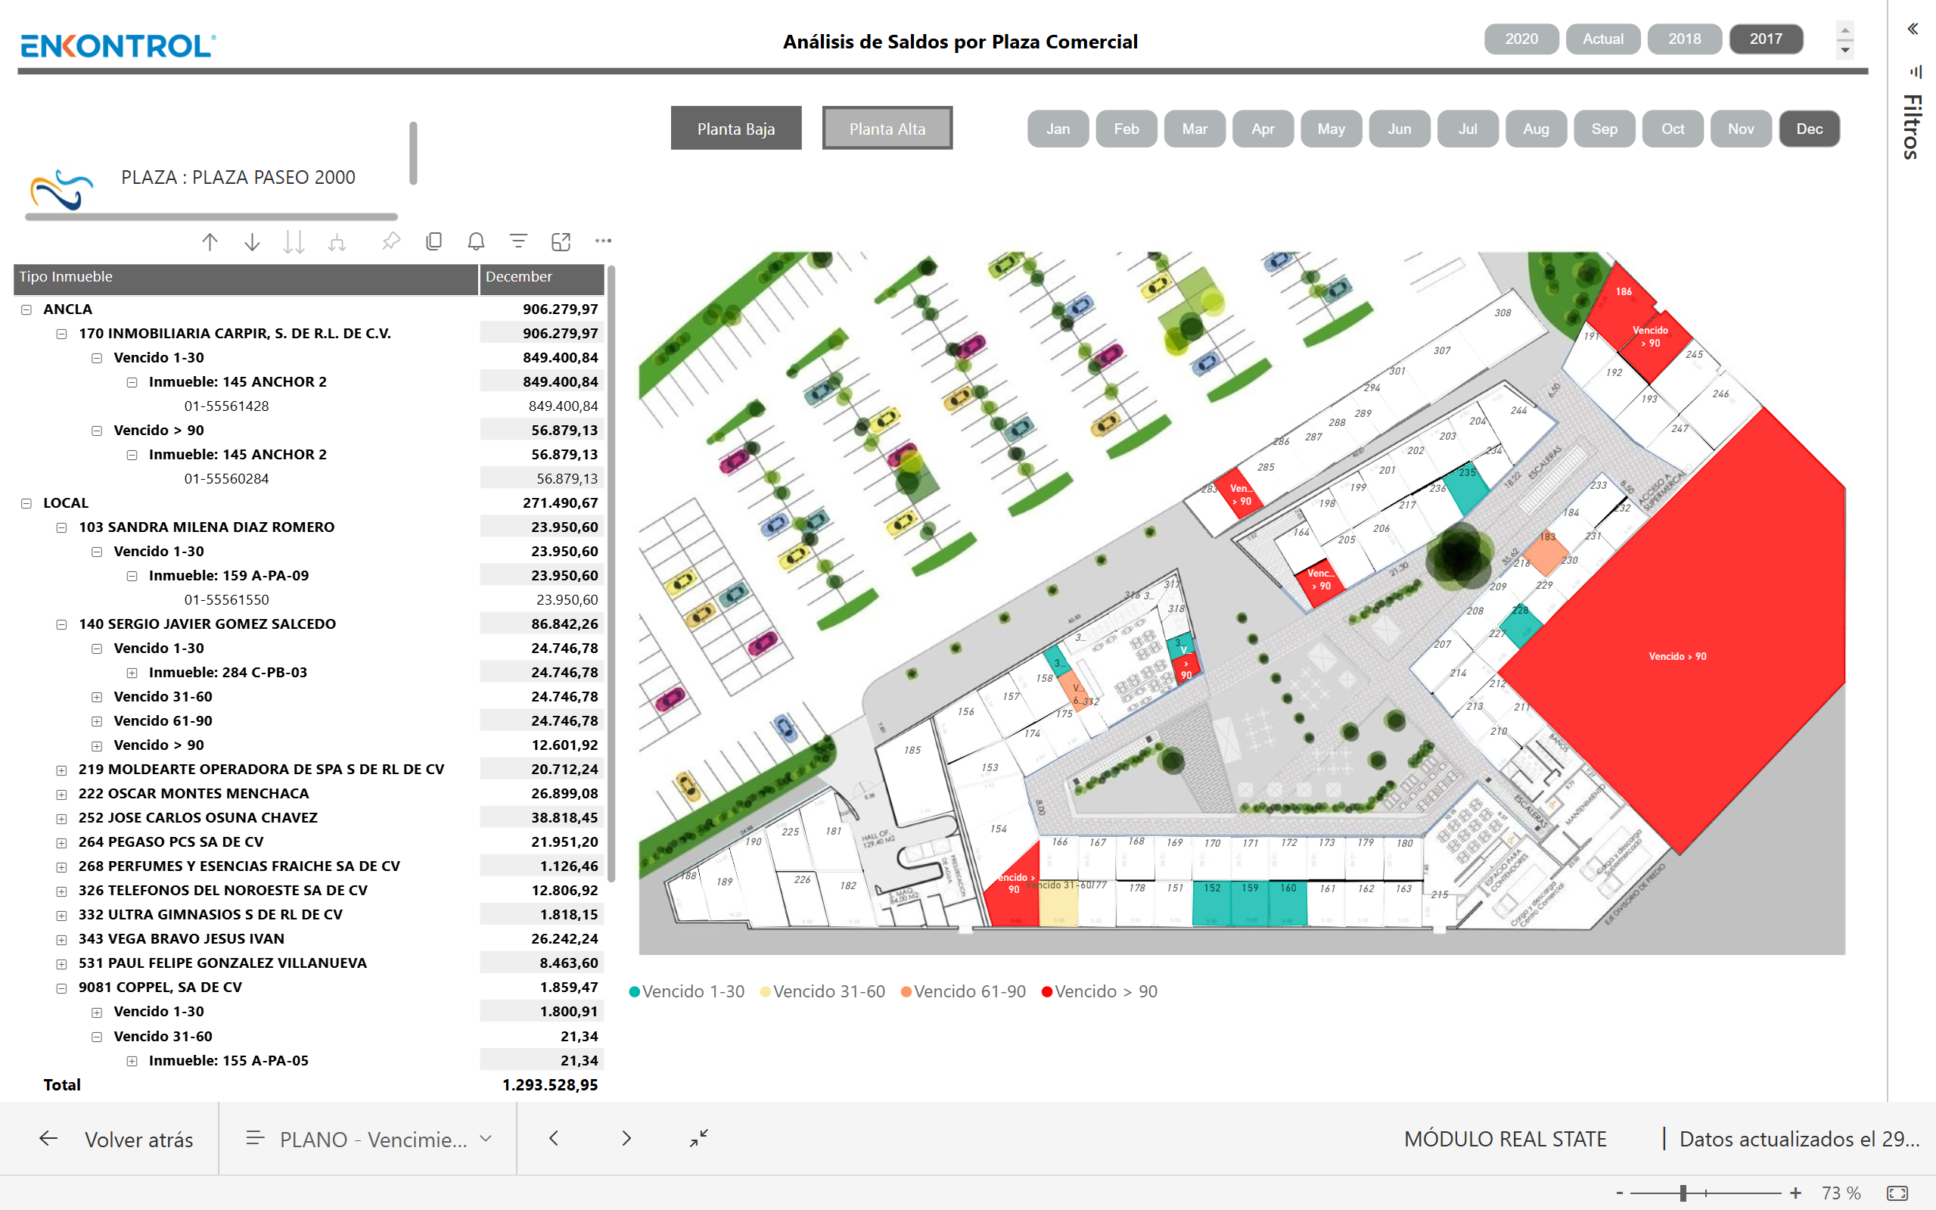The width and height of the screenshot is (1936, 1210).
Task: Go to previous page chevron
Action: pos(554,1138)
